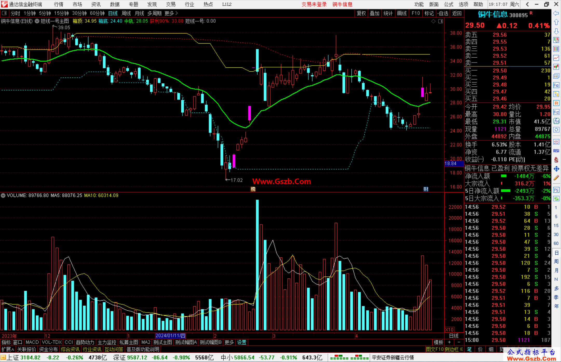The width and height of the screenshot is (561, 362).
Task: Open the -自选 watchlist dropdown
Action: (x=443, y=13)
